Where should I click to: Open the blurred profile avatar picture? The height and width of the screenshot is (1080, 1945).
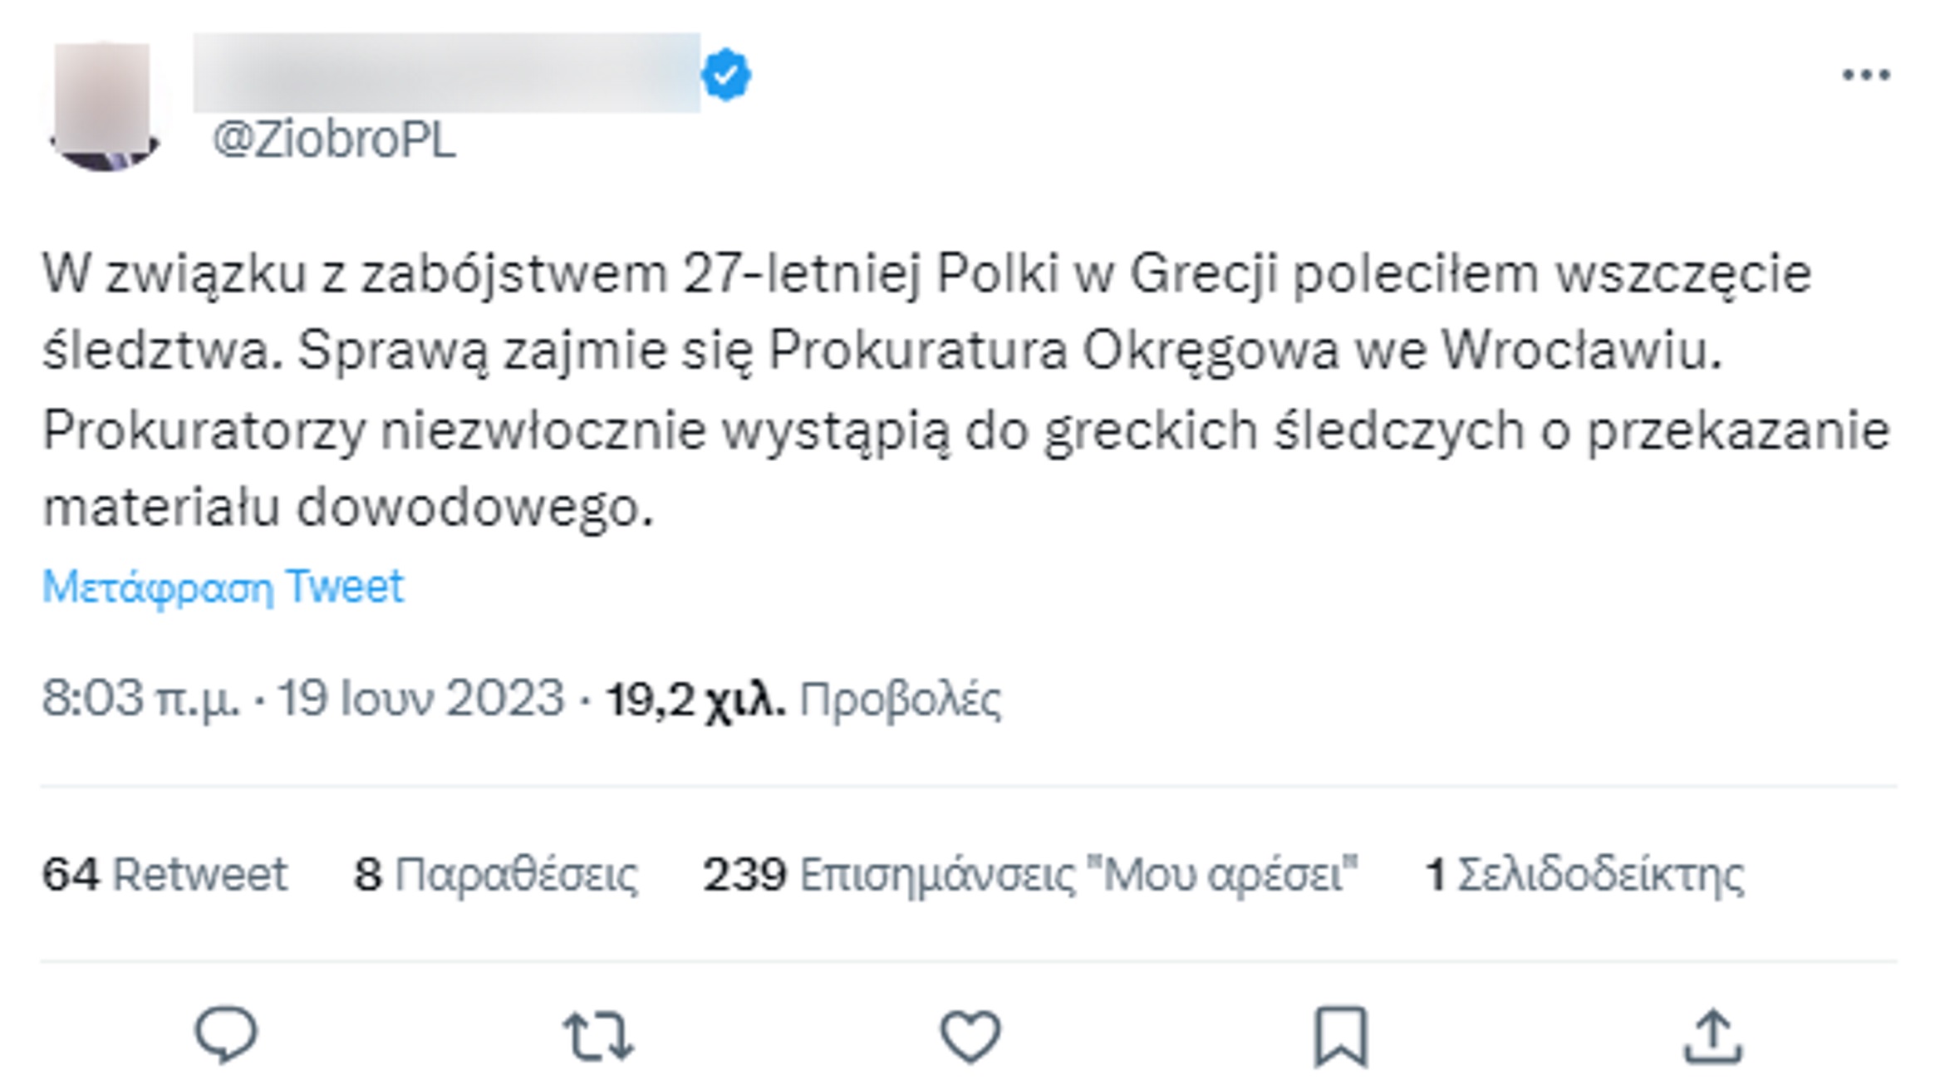click(x=106, y=106)
